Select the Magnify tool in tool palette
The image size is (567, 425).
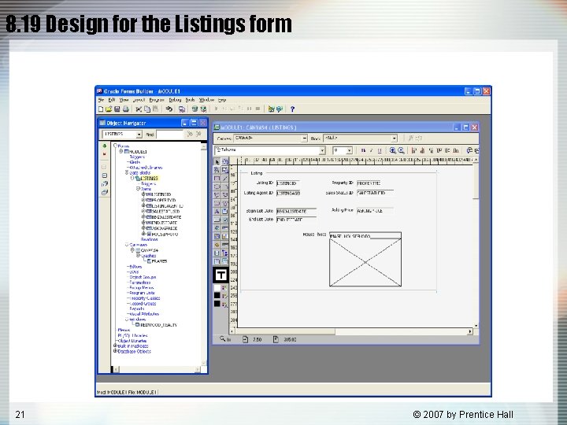pos(217,170)
